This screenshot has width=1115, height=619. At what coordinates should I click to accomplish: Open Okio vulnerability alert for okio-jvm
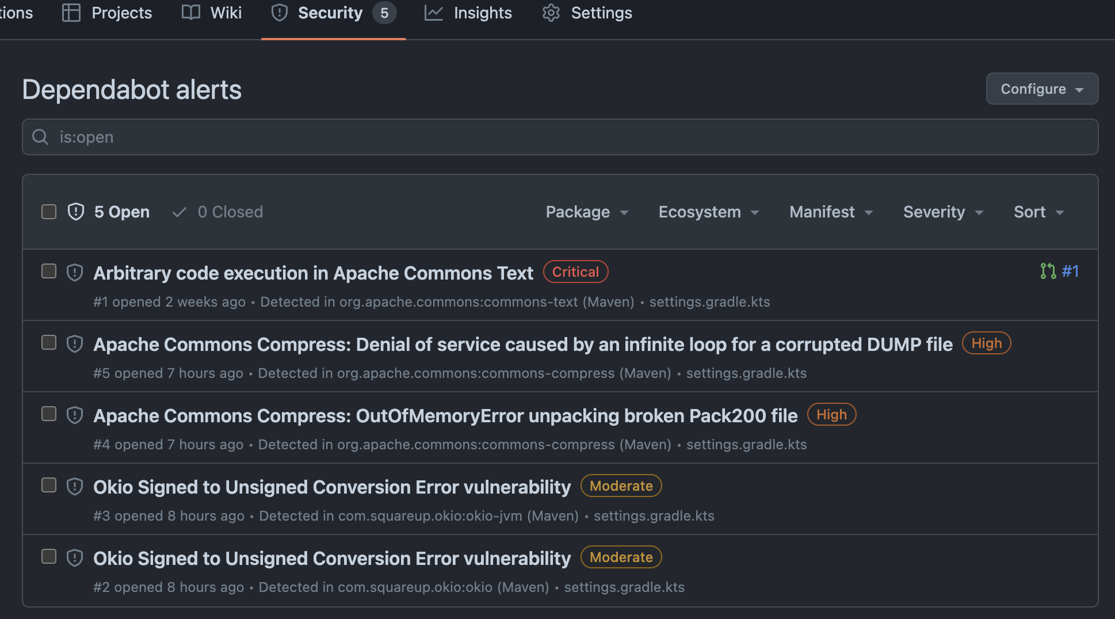tap(332, 487)
